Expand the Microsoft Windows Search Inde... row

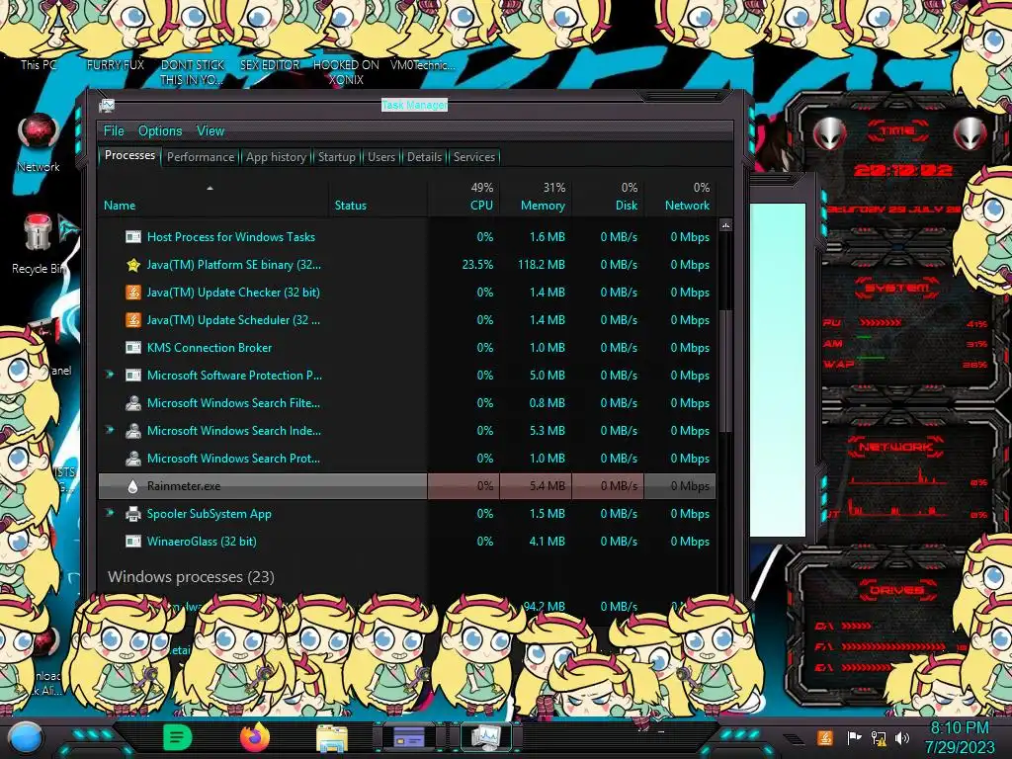coord(110,430)
